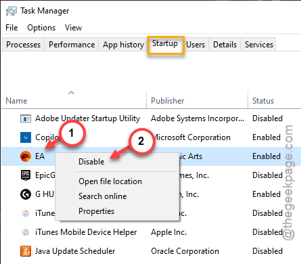
Task: Select the EA app icon
Action: pyautogui.click(x=26, y=156)
